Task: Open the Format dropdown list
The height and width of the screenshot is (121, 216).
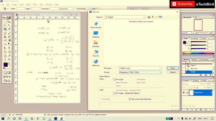Action: pyautogui.click(x=160, y=73)
